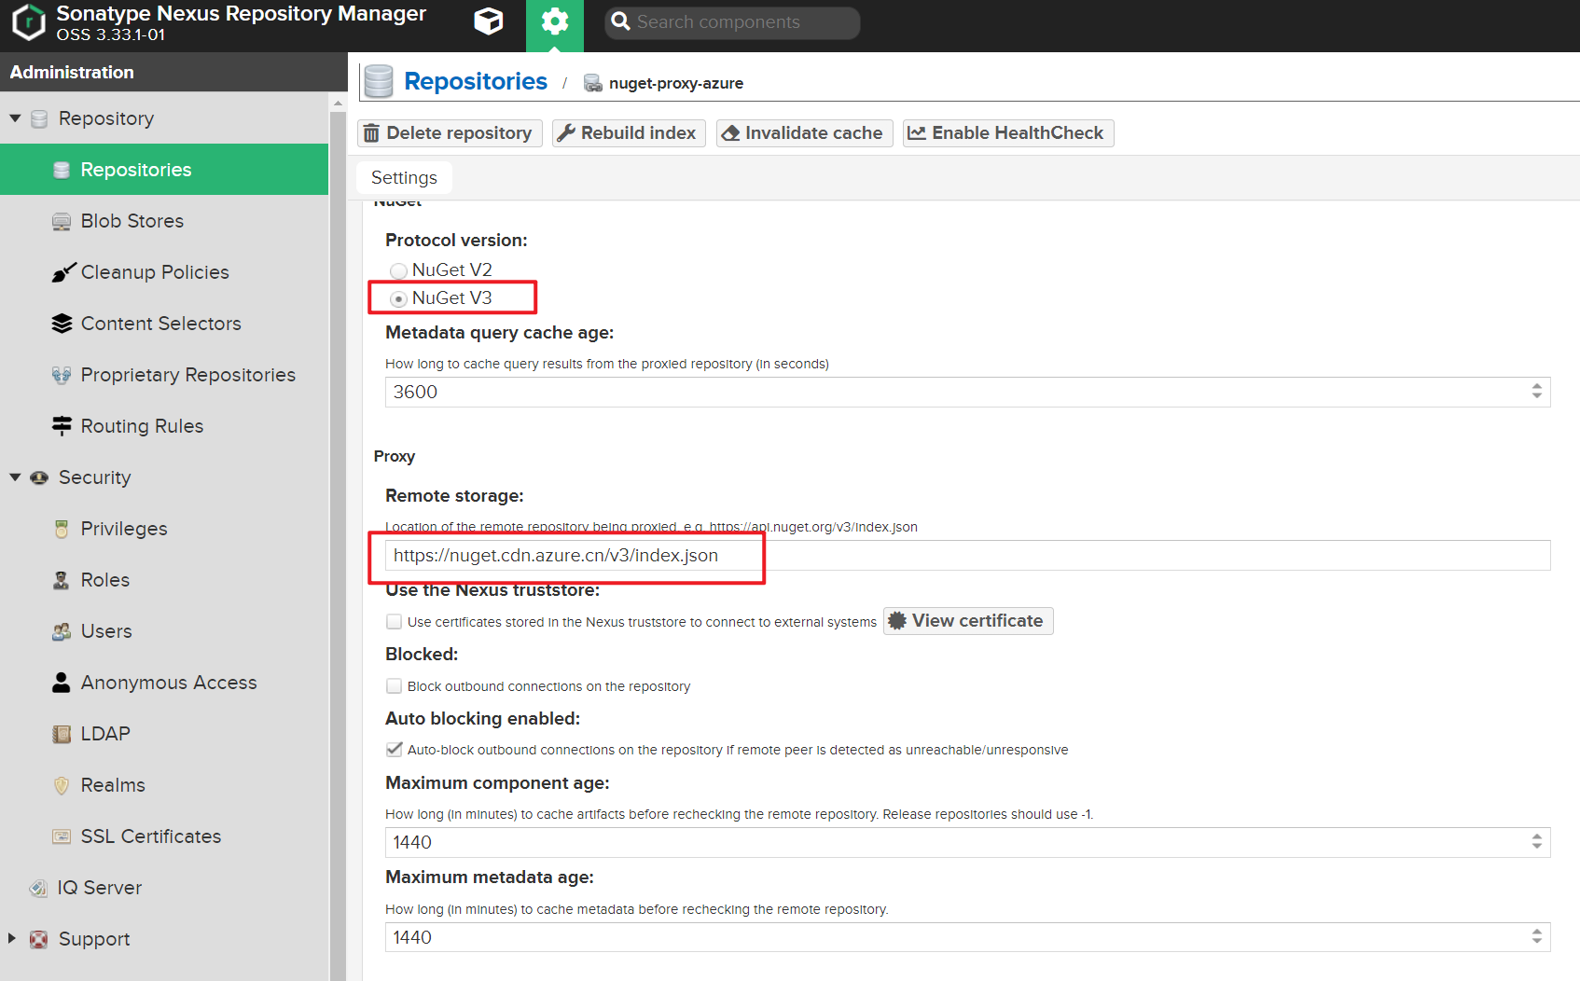The width and height of the screenshot is (1580, 981).
Task: Open Routing Rules menu item
Action: (164, 426)
